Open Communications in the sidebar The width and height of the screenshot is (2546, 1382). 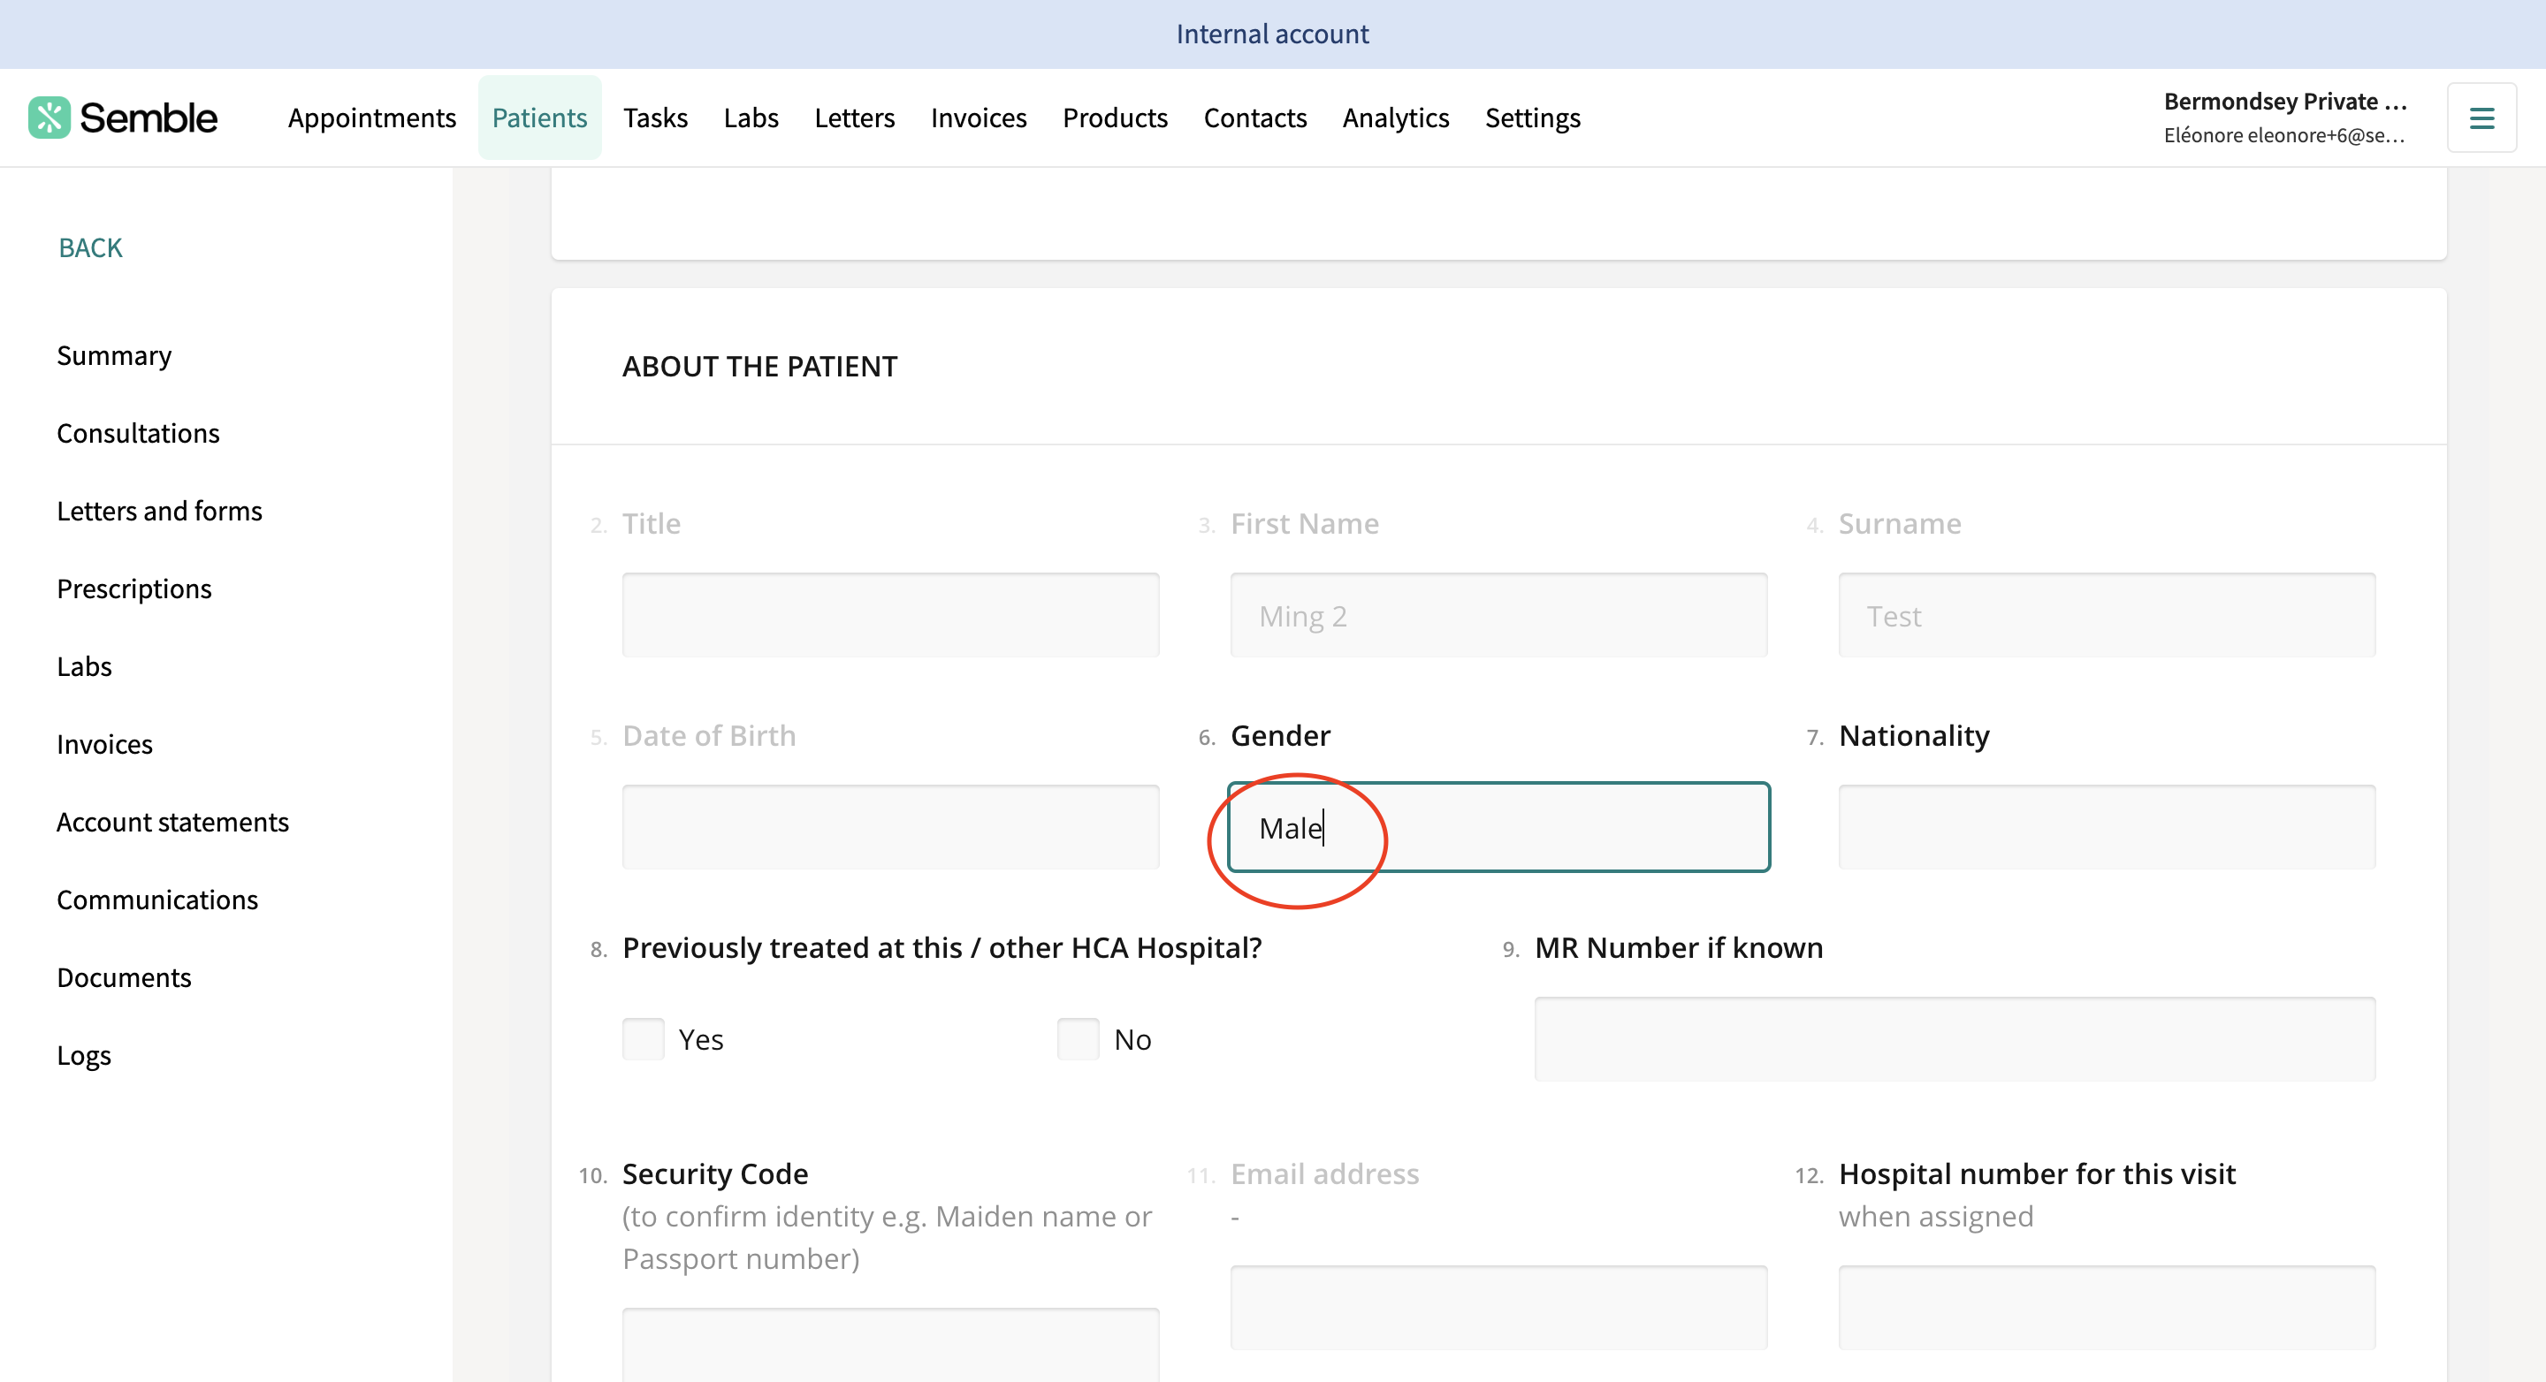(156, 900)
